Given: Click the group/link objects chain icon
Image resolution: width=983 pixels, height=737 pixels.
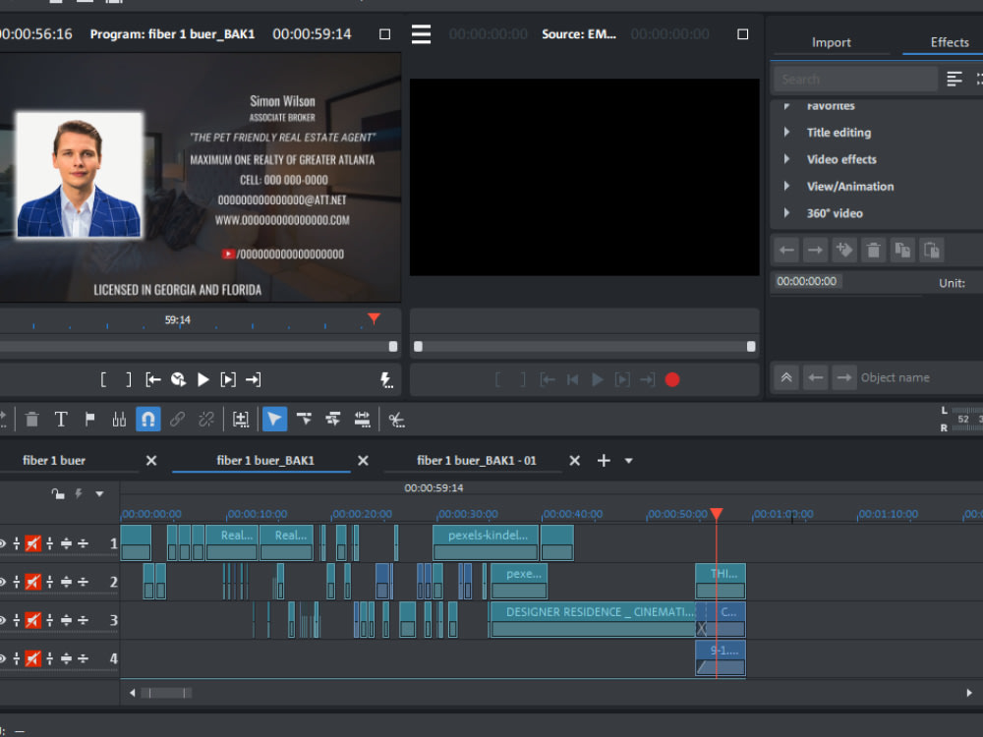Looking at the screenshot, I should coord(177,420).
